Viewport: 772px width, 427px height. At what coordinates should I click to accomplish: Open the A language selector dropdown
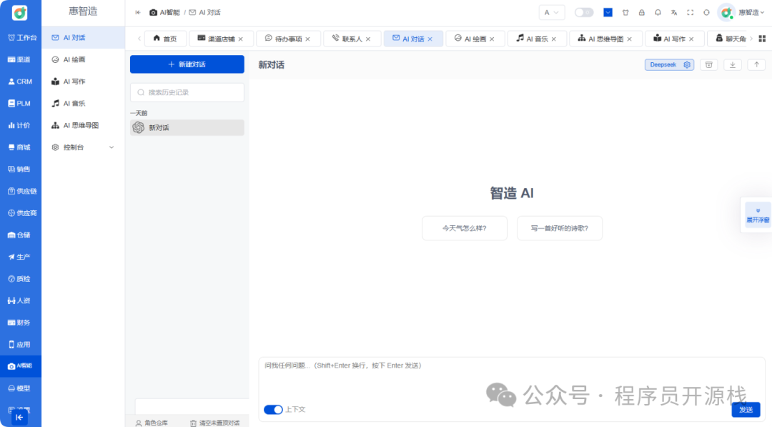click(550, 12)
